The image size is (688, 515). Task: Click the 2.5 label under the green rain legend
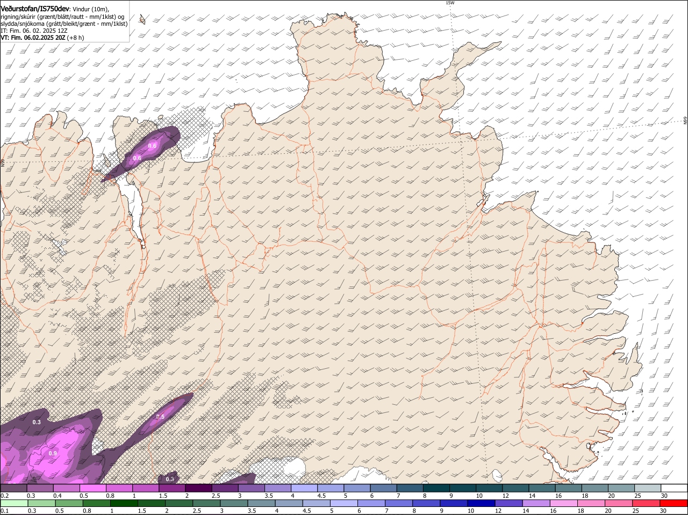197,511
